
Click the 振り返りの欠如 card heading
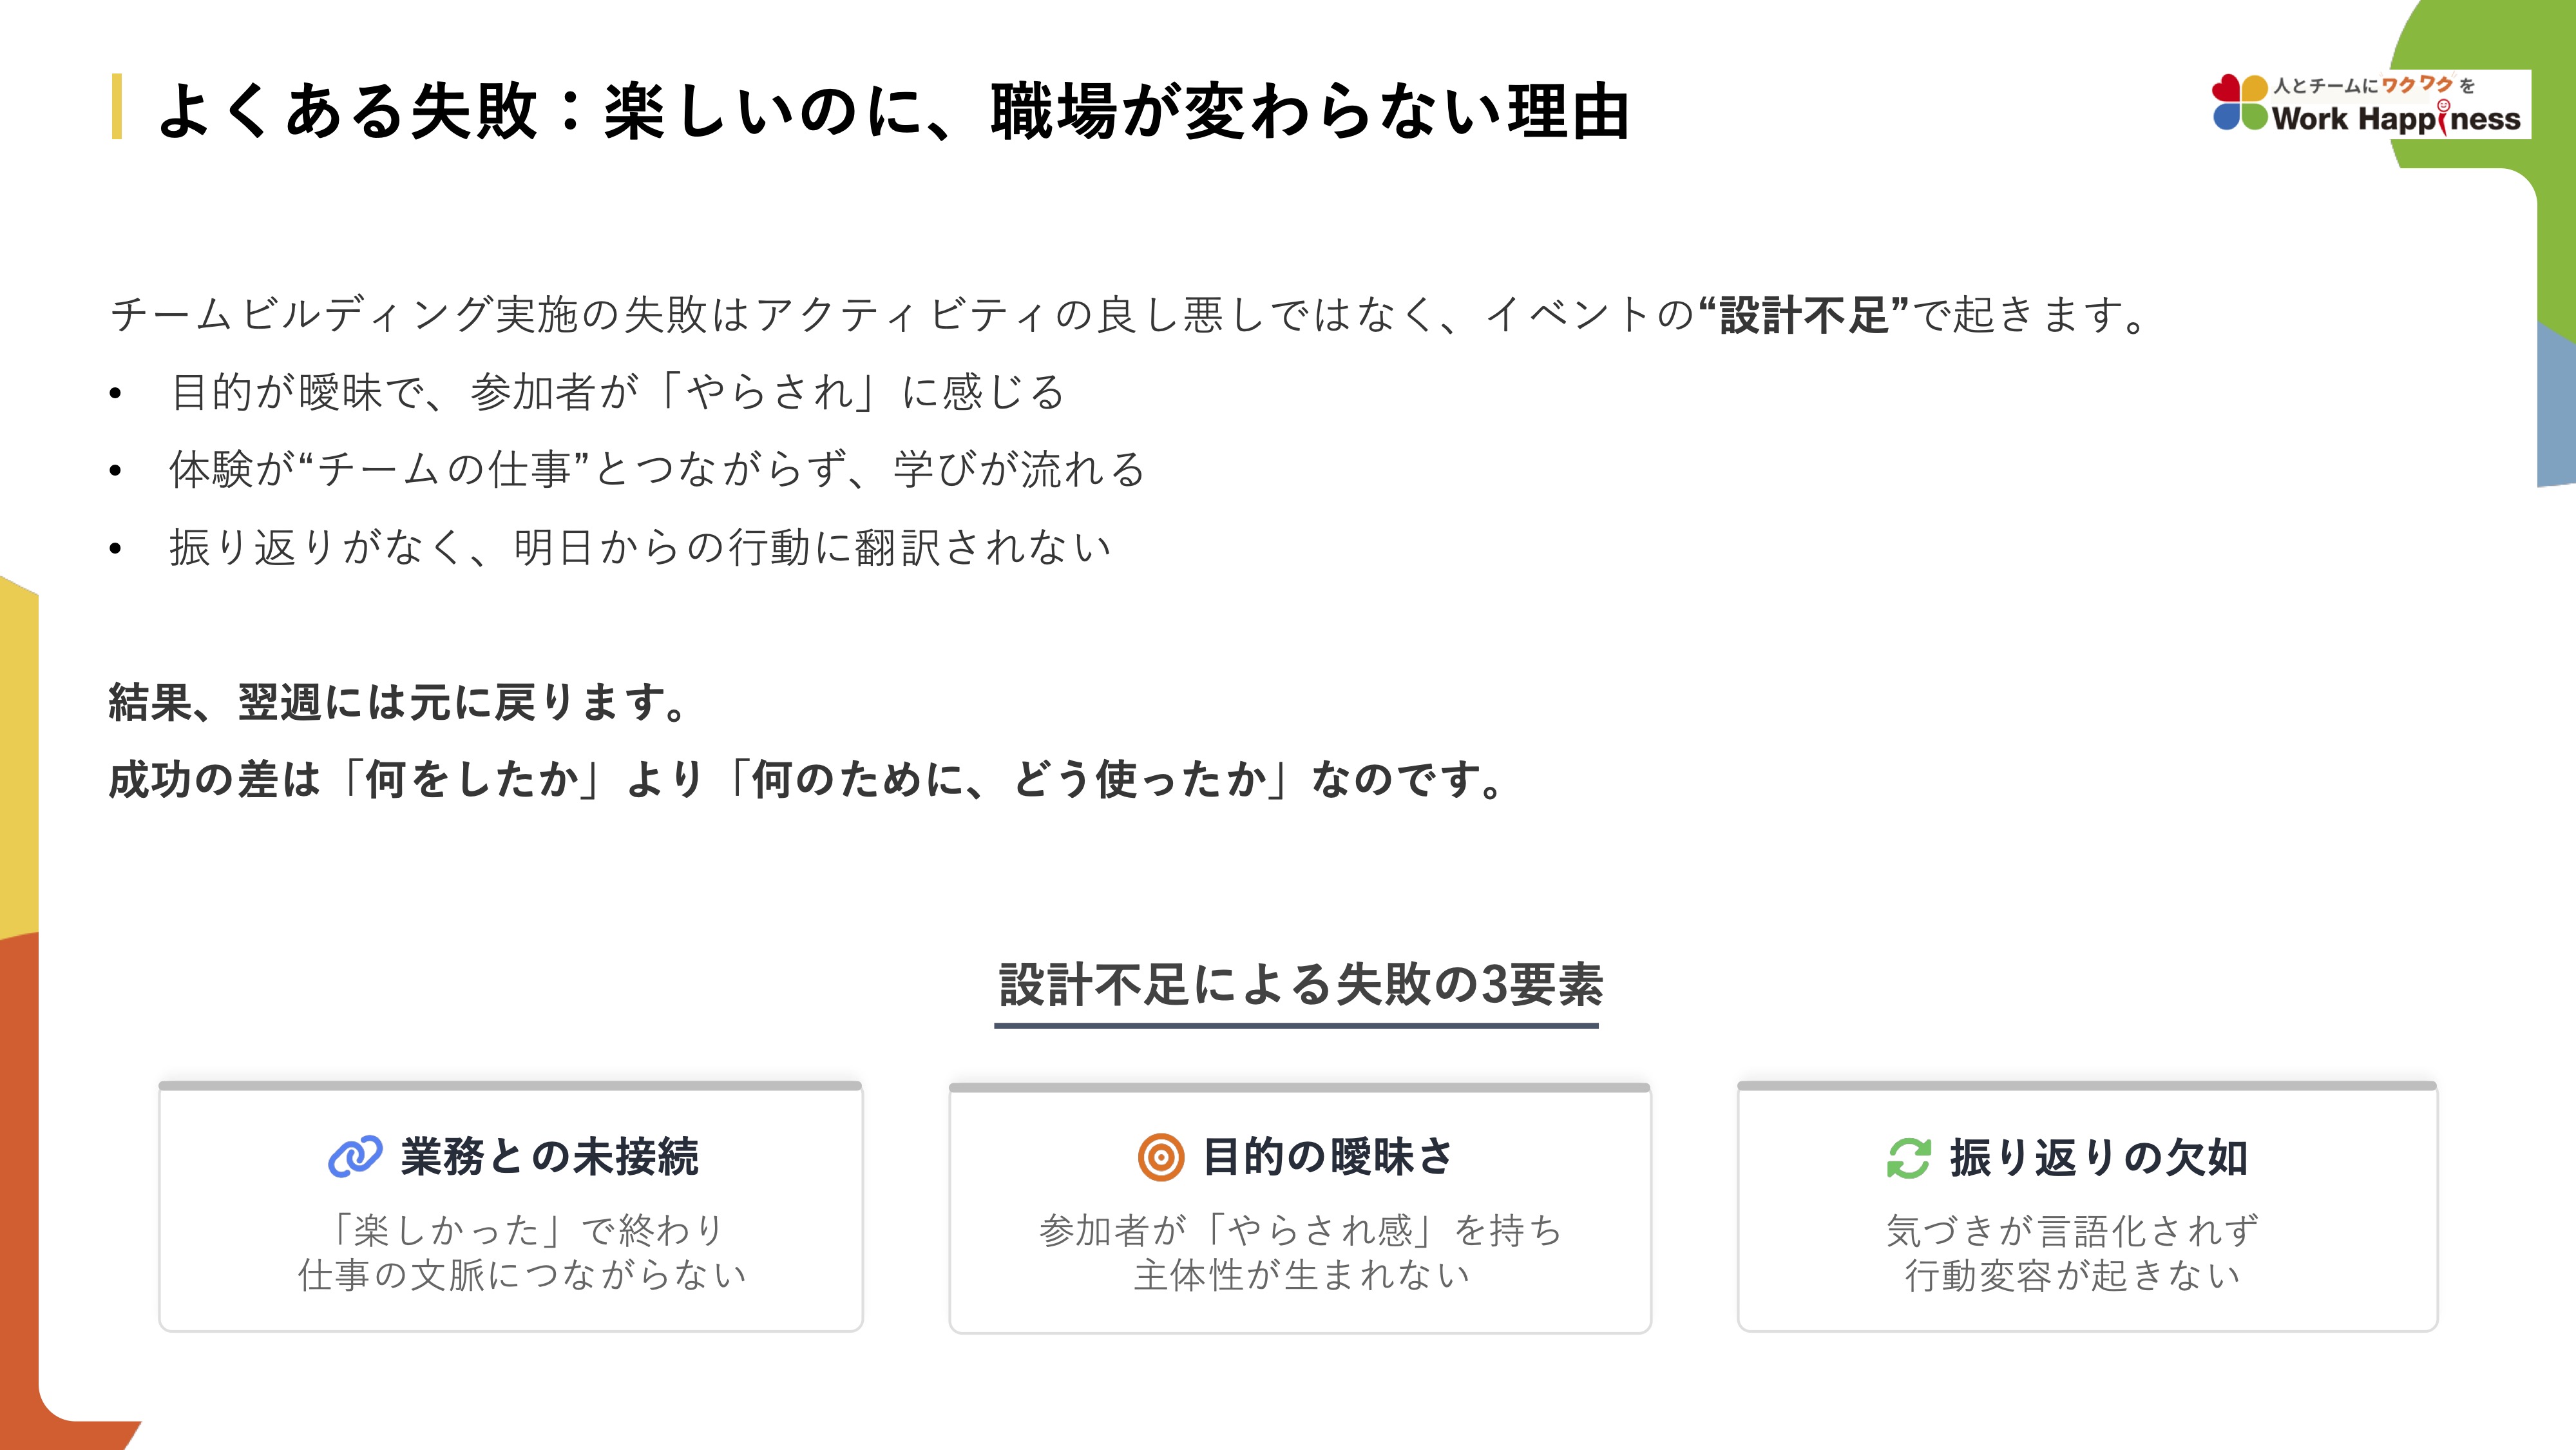(2098, 1158)
